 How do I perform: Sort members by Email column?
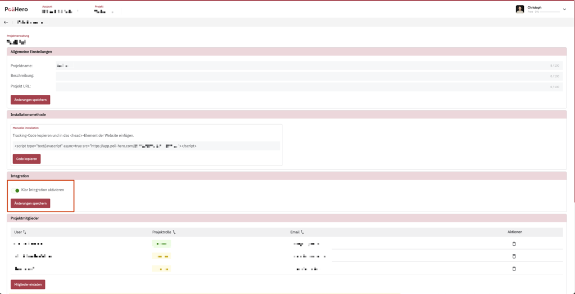tap(302, 232)
